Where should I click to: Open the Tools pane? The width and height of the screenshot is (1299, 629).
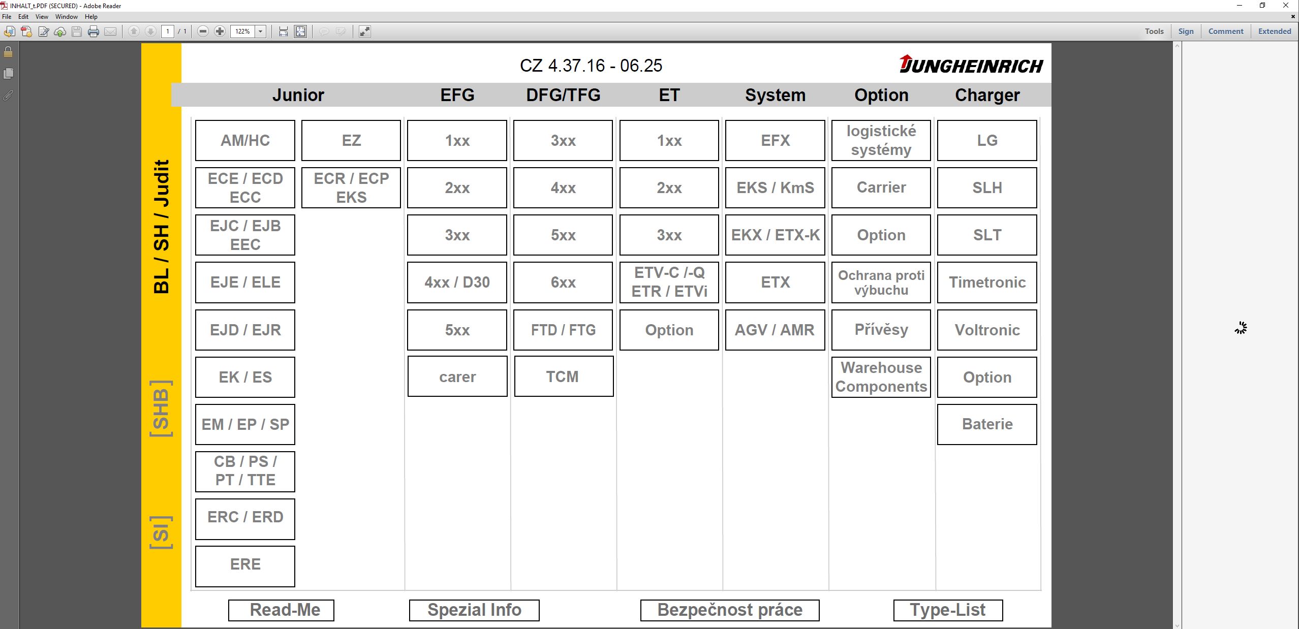click(x=1154, y=31)
